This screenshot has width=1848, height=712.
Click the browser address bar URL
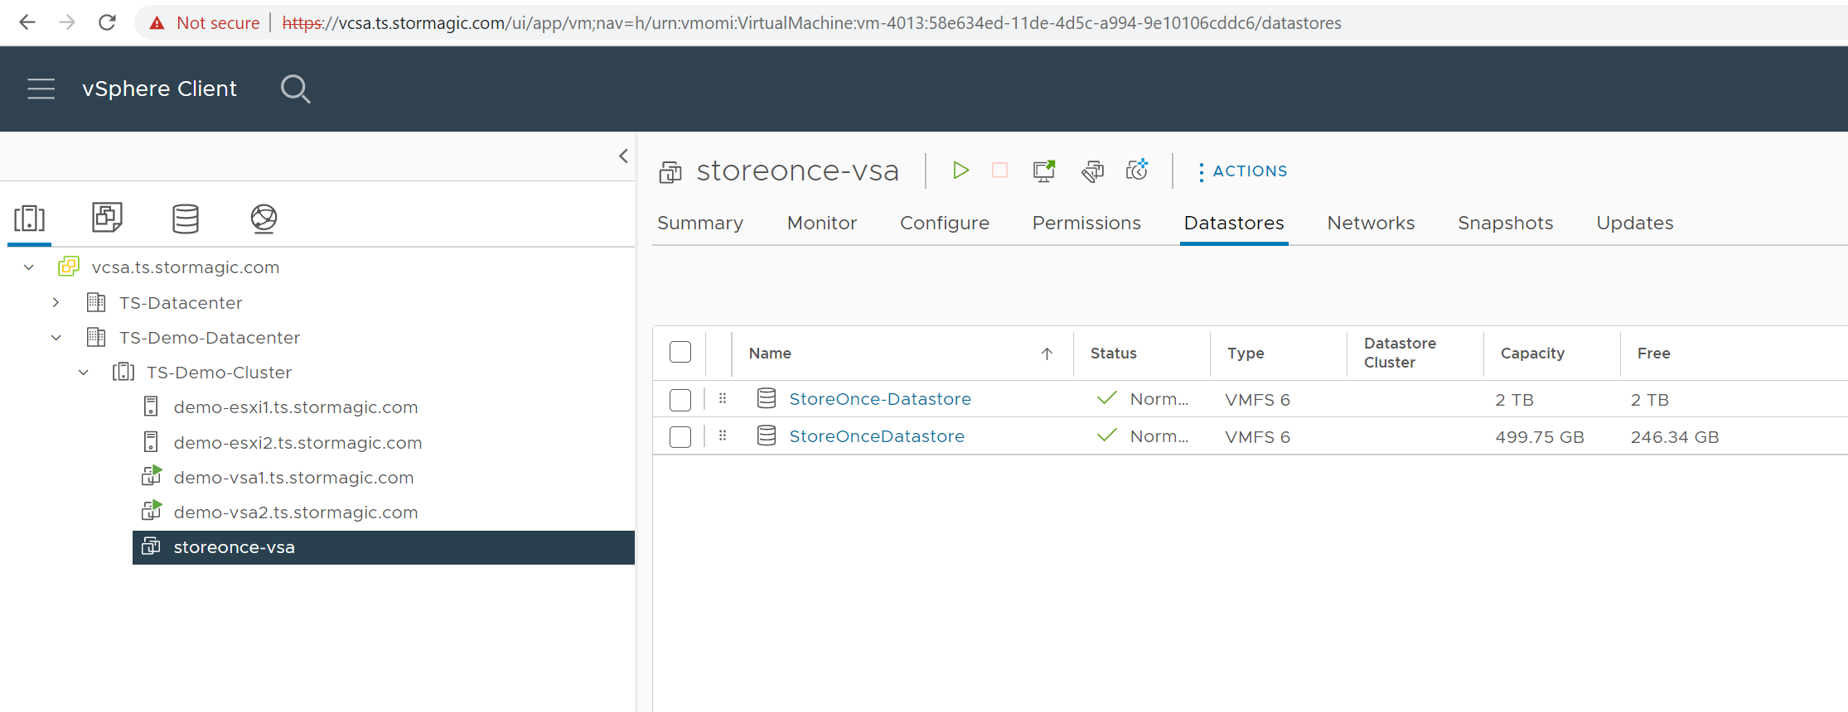[x=811, y=23]
